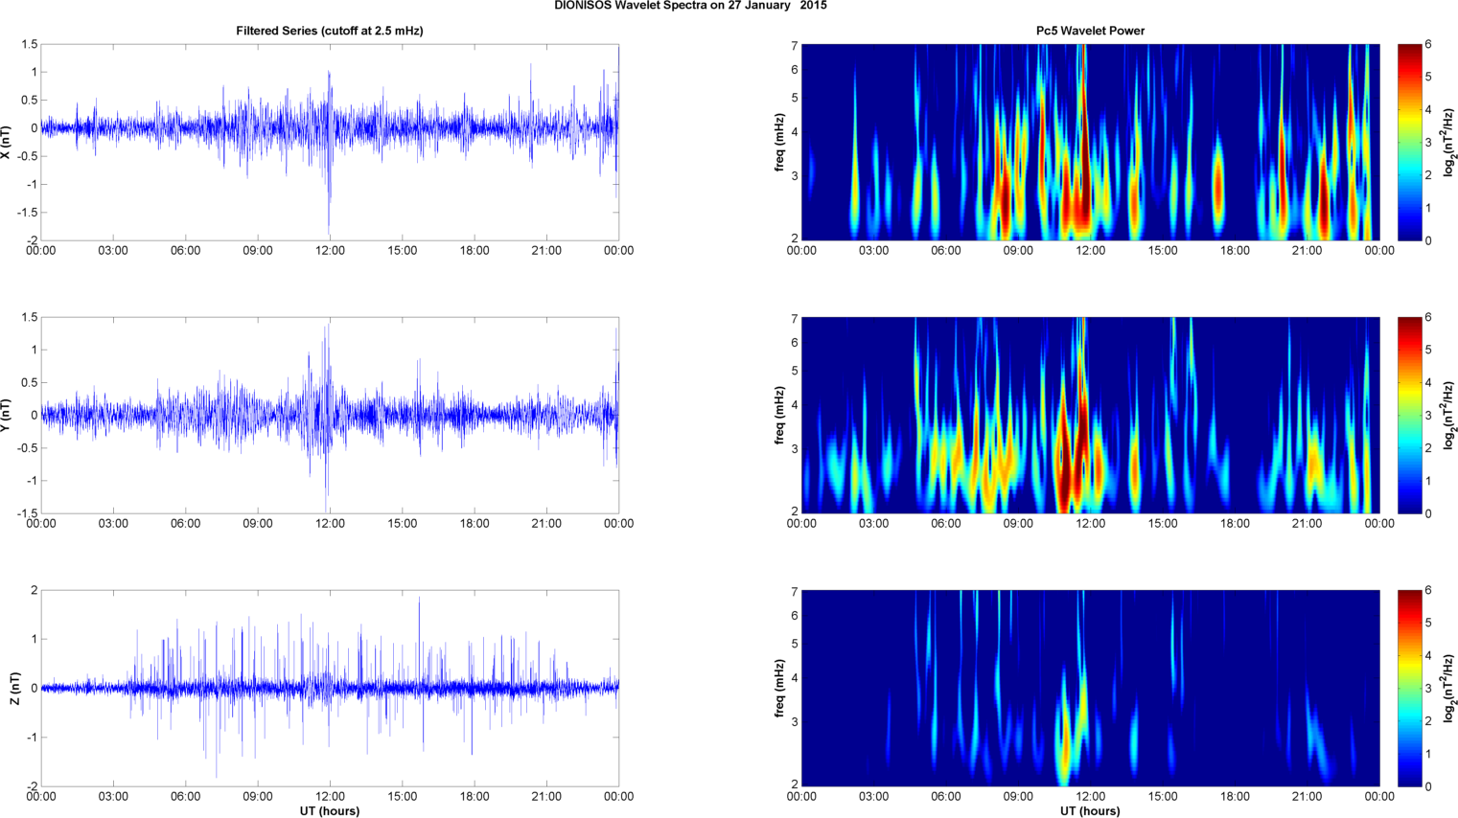The height and width of the screenshot is (818, 1458).
Task: Click the X component filtered time series plot
Action: (330, 142)
